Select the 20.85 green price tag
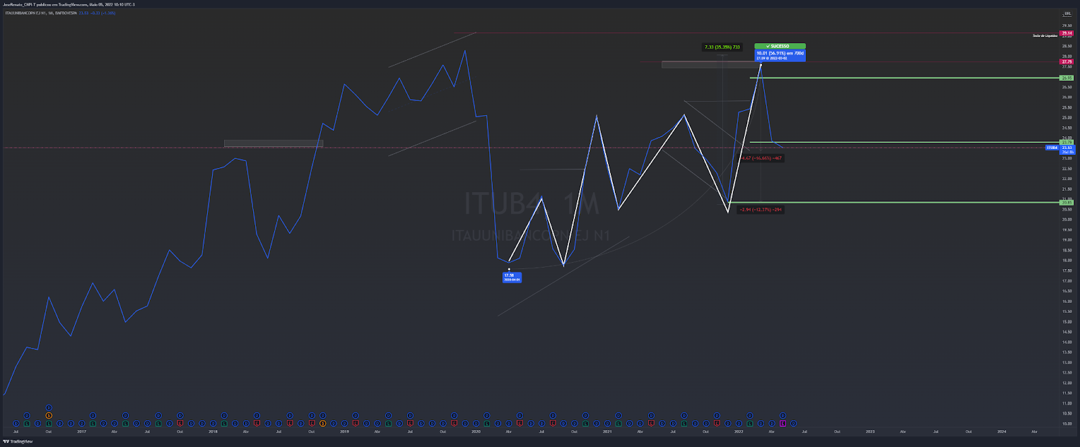This screenshot has width=1080, height=447. click(1066, 202)
